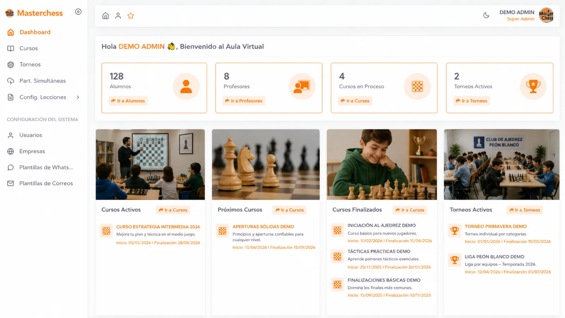Click the Profesores teacher icon circle
This screenshot has width=565, height=318.
[x=302, y=87]
